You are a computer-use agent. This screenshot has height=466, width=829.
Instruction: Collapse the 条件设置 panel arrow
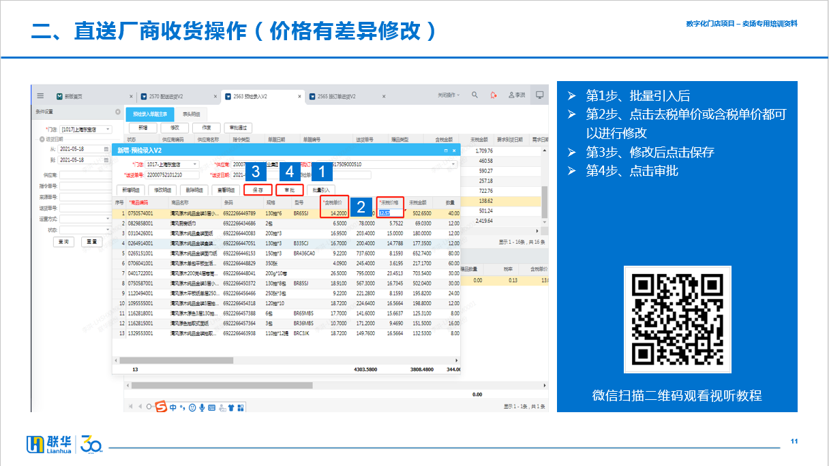click(x=117, y=112)
